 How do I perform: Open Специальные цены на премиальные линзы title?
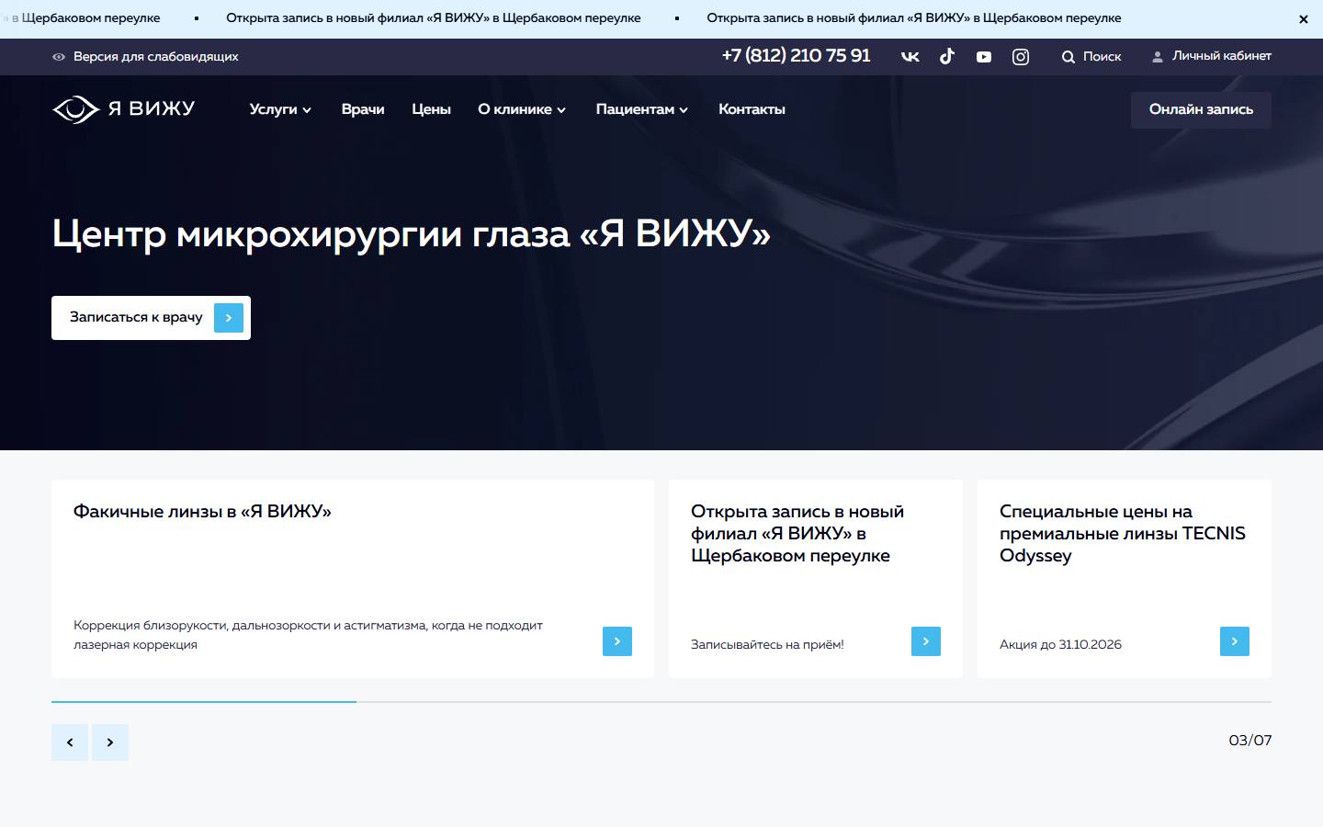(x=1123, y=534)
